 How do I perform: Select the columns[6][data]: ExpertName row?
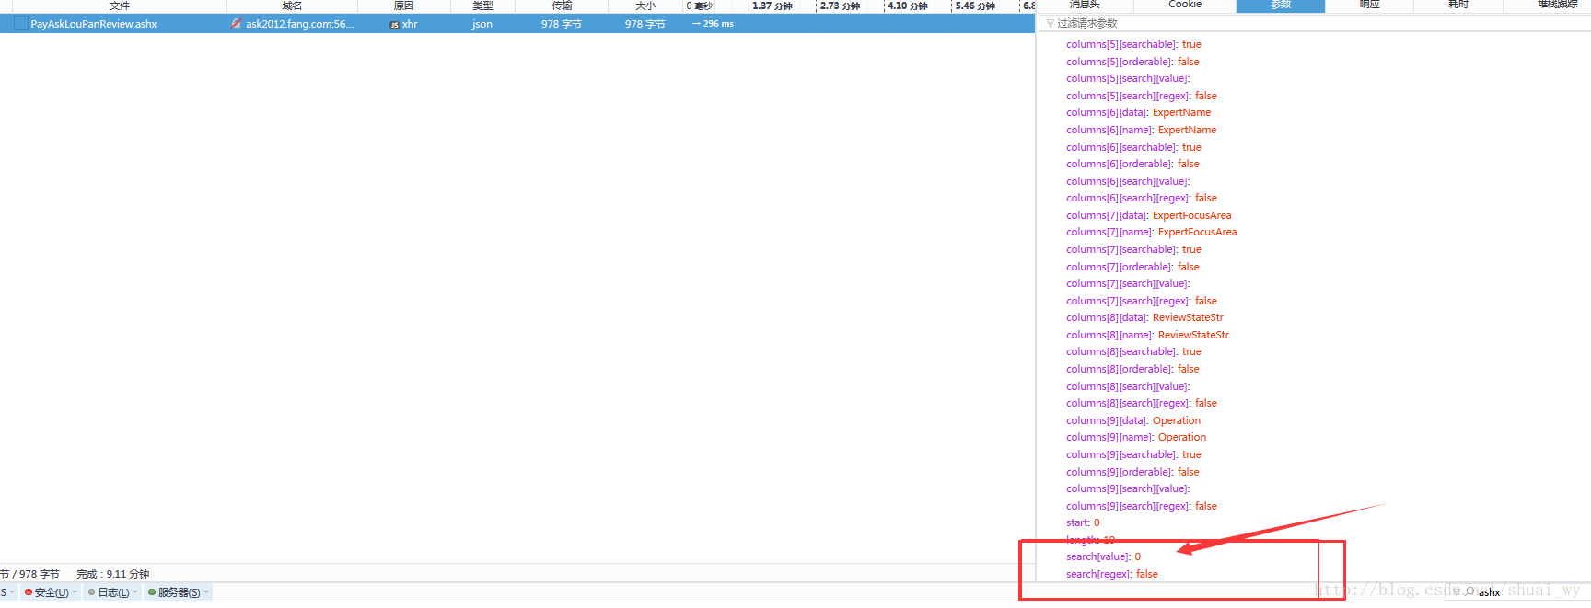click(x=1138, y=112)
